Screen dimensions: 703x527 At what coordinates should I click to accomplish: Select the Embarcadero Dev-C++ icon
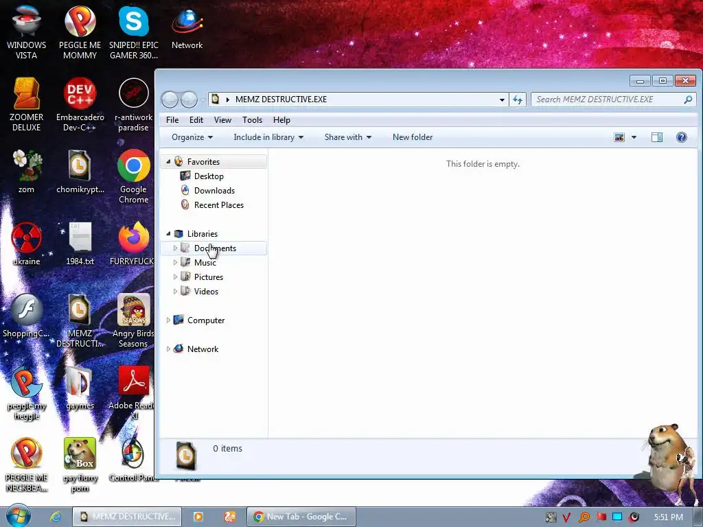point(80,104)
